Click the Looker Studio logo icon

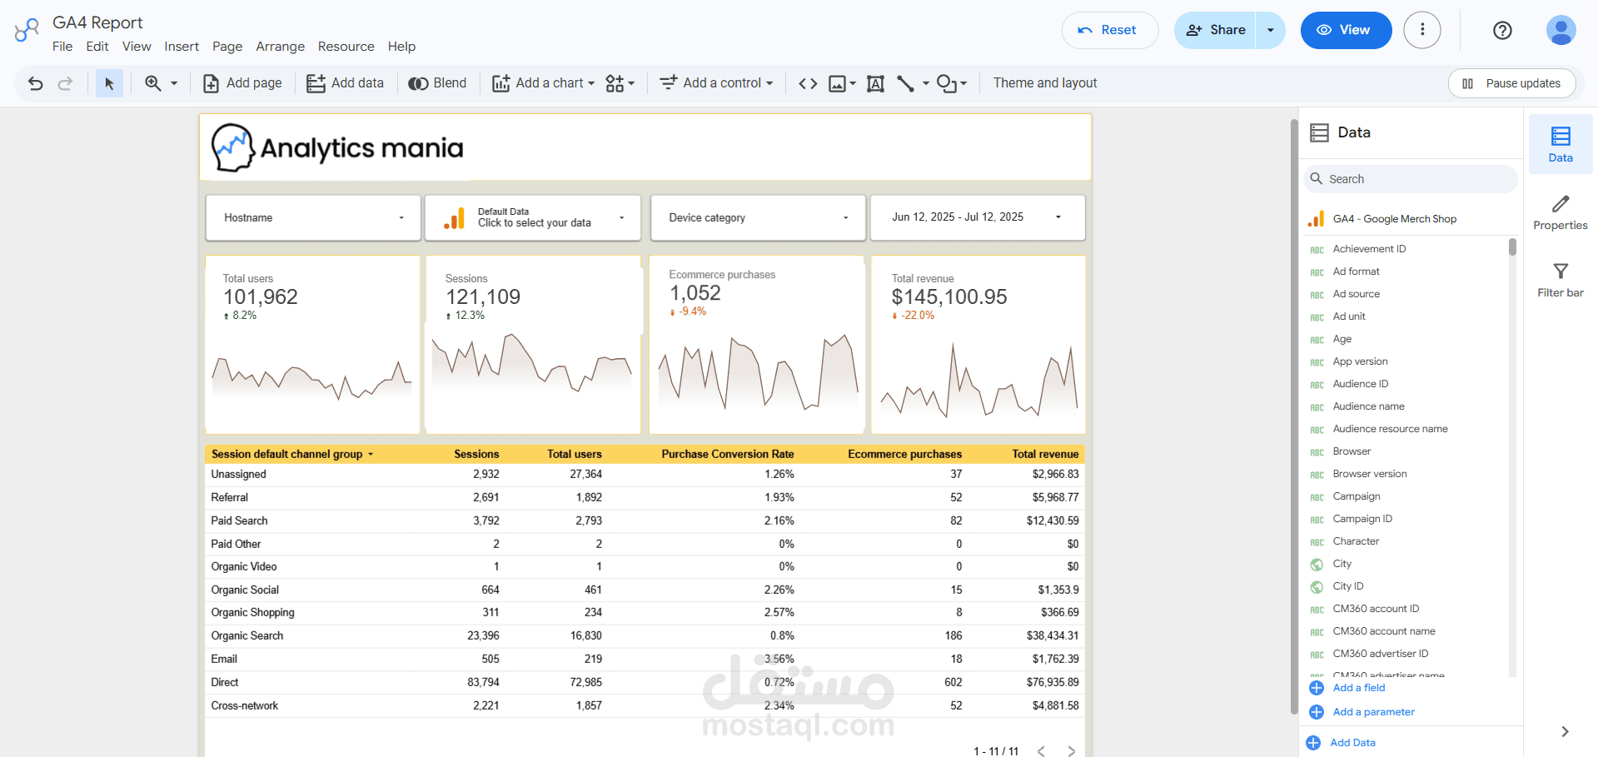27,30
